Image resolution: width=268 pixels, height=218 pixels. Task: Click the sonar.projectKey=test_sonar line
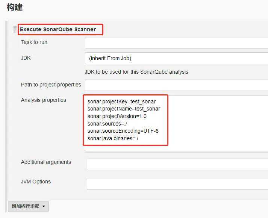121,101
